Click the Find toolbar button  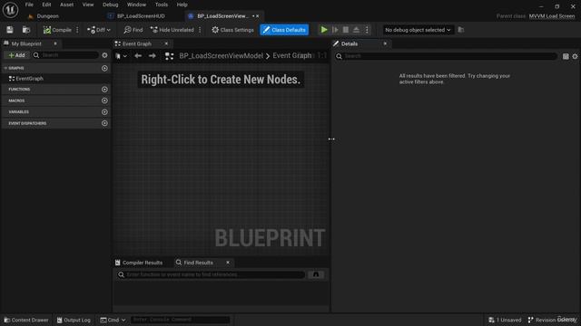(x=133, y=30)
